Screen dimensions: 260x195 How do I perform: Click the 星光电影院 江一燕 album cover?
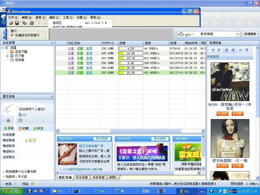tap(230, 138)
